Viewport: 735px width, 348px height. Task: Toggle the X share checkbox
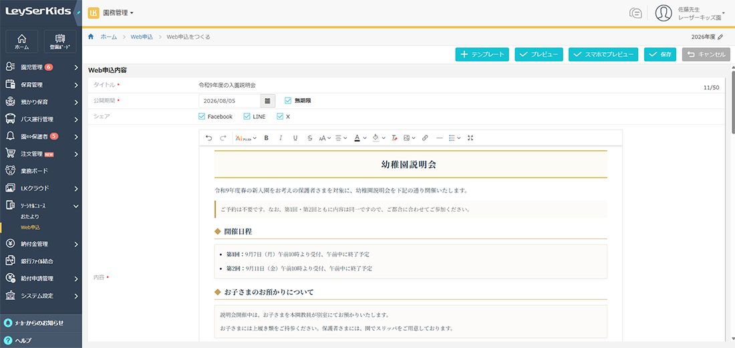[x=281, y=116]
